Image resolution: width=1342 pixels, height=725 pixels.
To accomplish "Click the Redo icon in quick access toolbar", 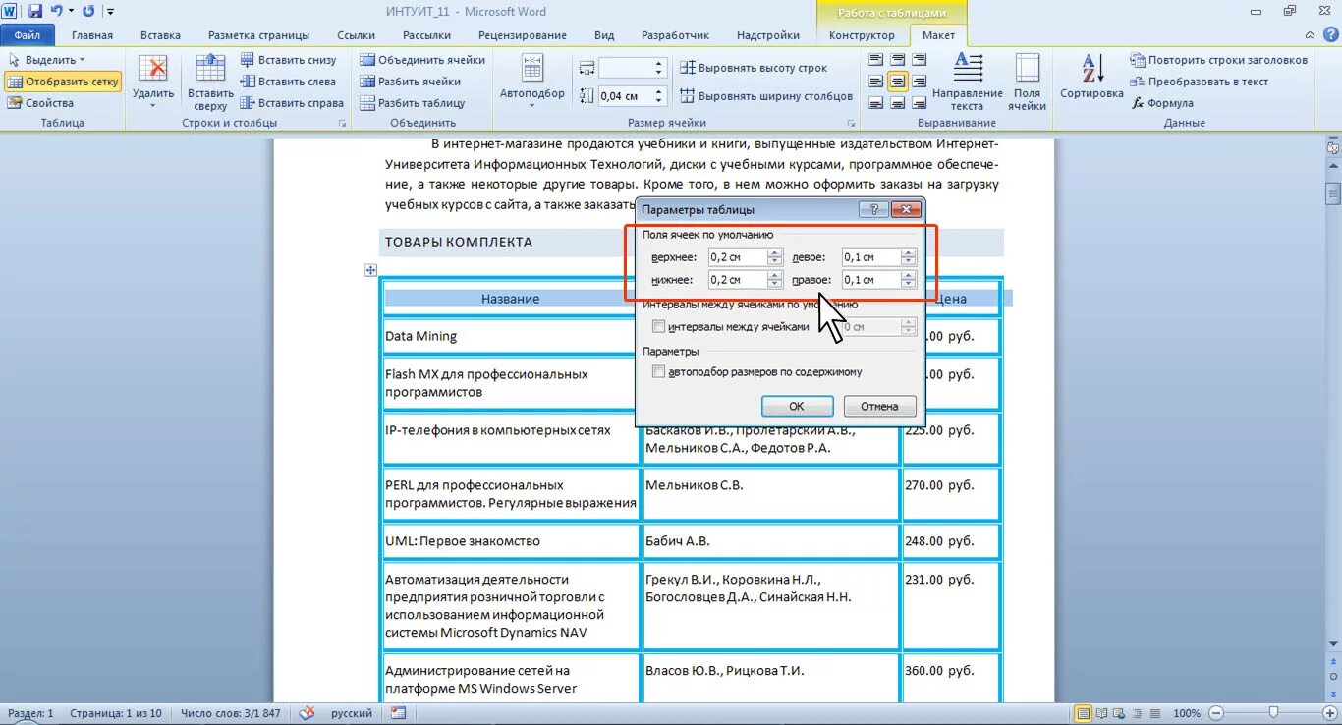I will pyautogui.click(x=88, y=12).
